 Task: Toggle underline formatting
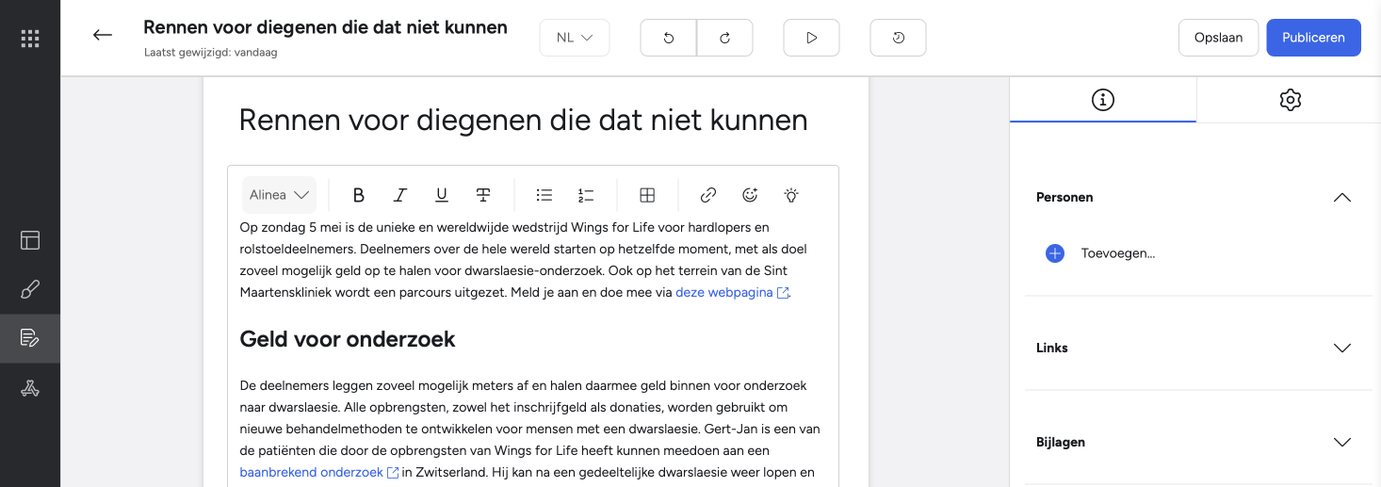442,195
